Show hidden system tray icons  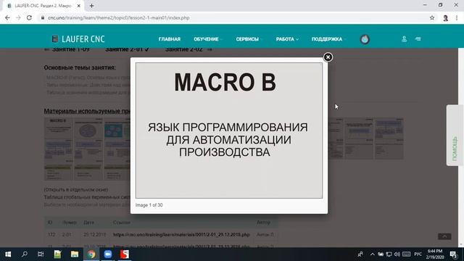pyautogui.click(x=372, y=254)
